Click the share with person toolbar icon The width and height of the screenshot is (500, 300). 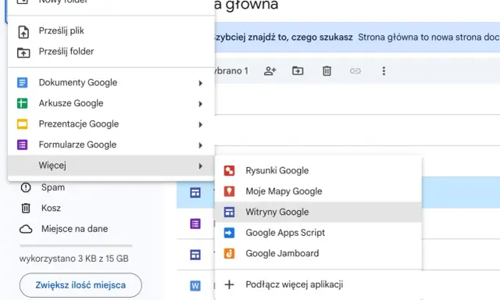click(x=270, y=71)
